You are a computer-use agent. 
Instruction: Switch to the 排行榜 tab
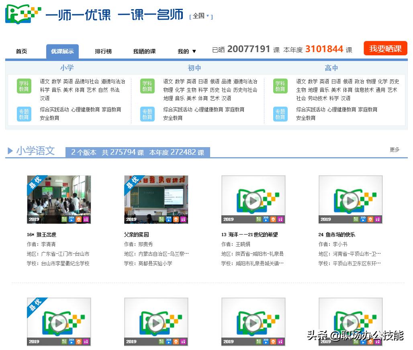103,51
